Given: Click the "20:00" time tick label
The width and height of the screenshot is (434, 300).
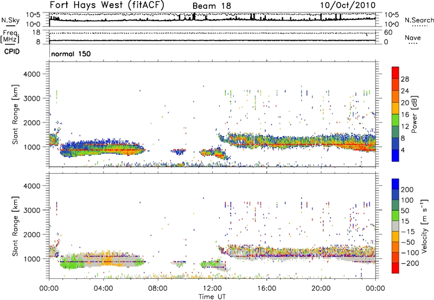Looking at the screenshot, I should (321, 289).
